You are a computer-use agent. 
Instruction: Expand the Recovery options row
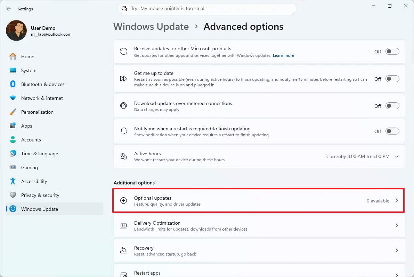397,251
